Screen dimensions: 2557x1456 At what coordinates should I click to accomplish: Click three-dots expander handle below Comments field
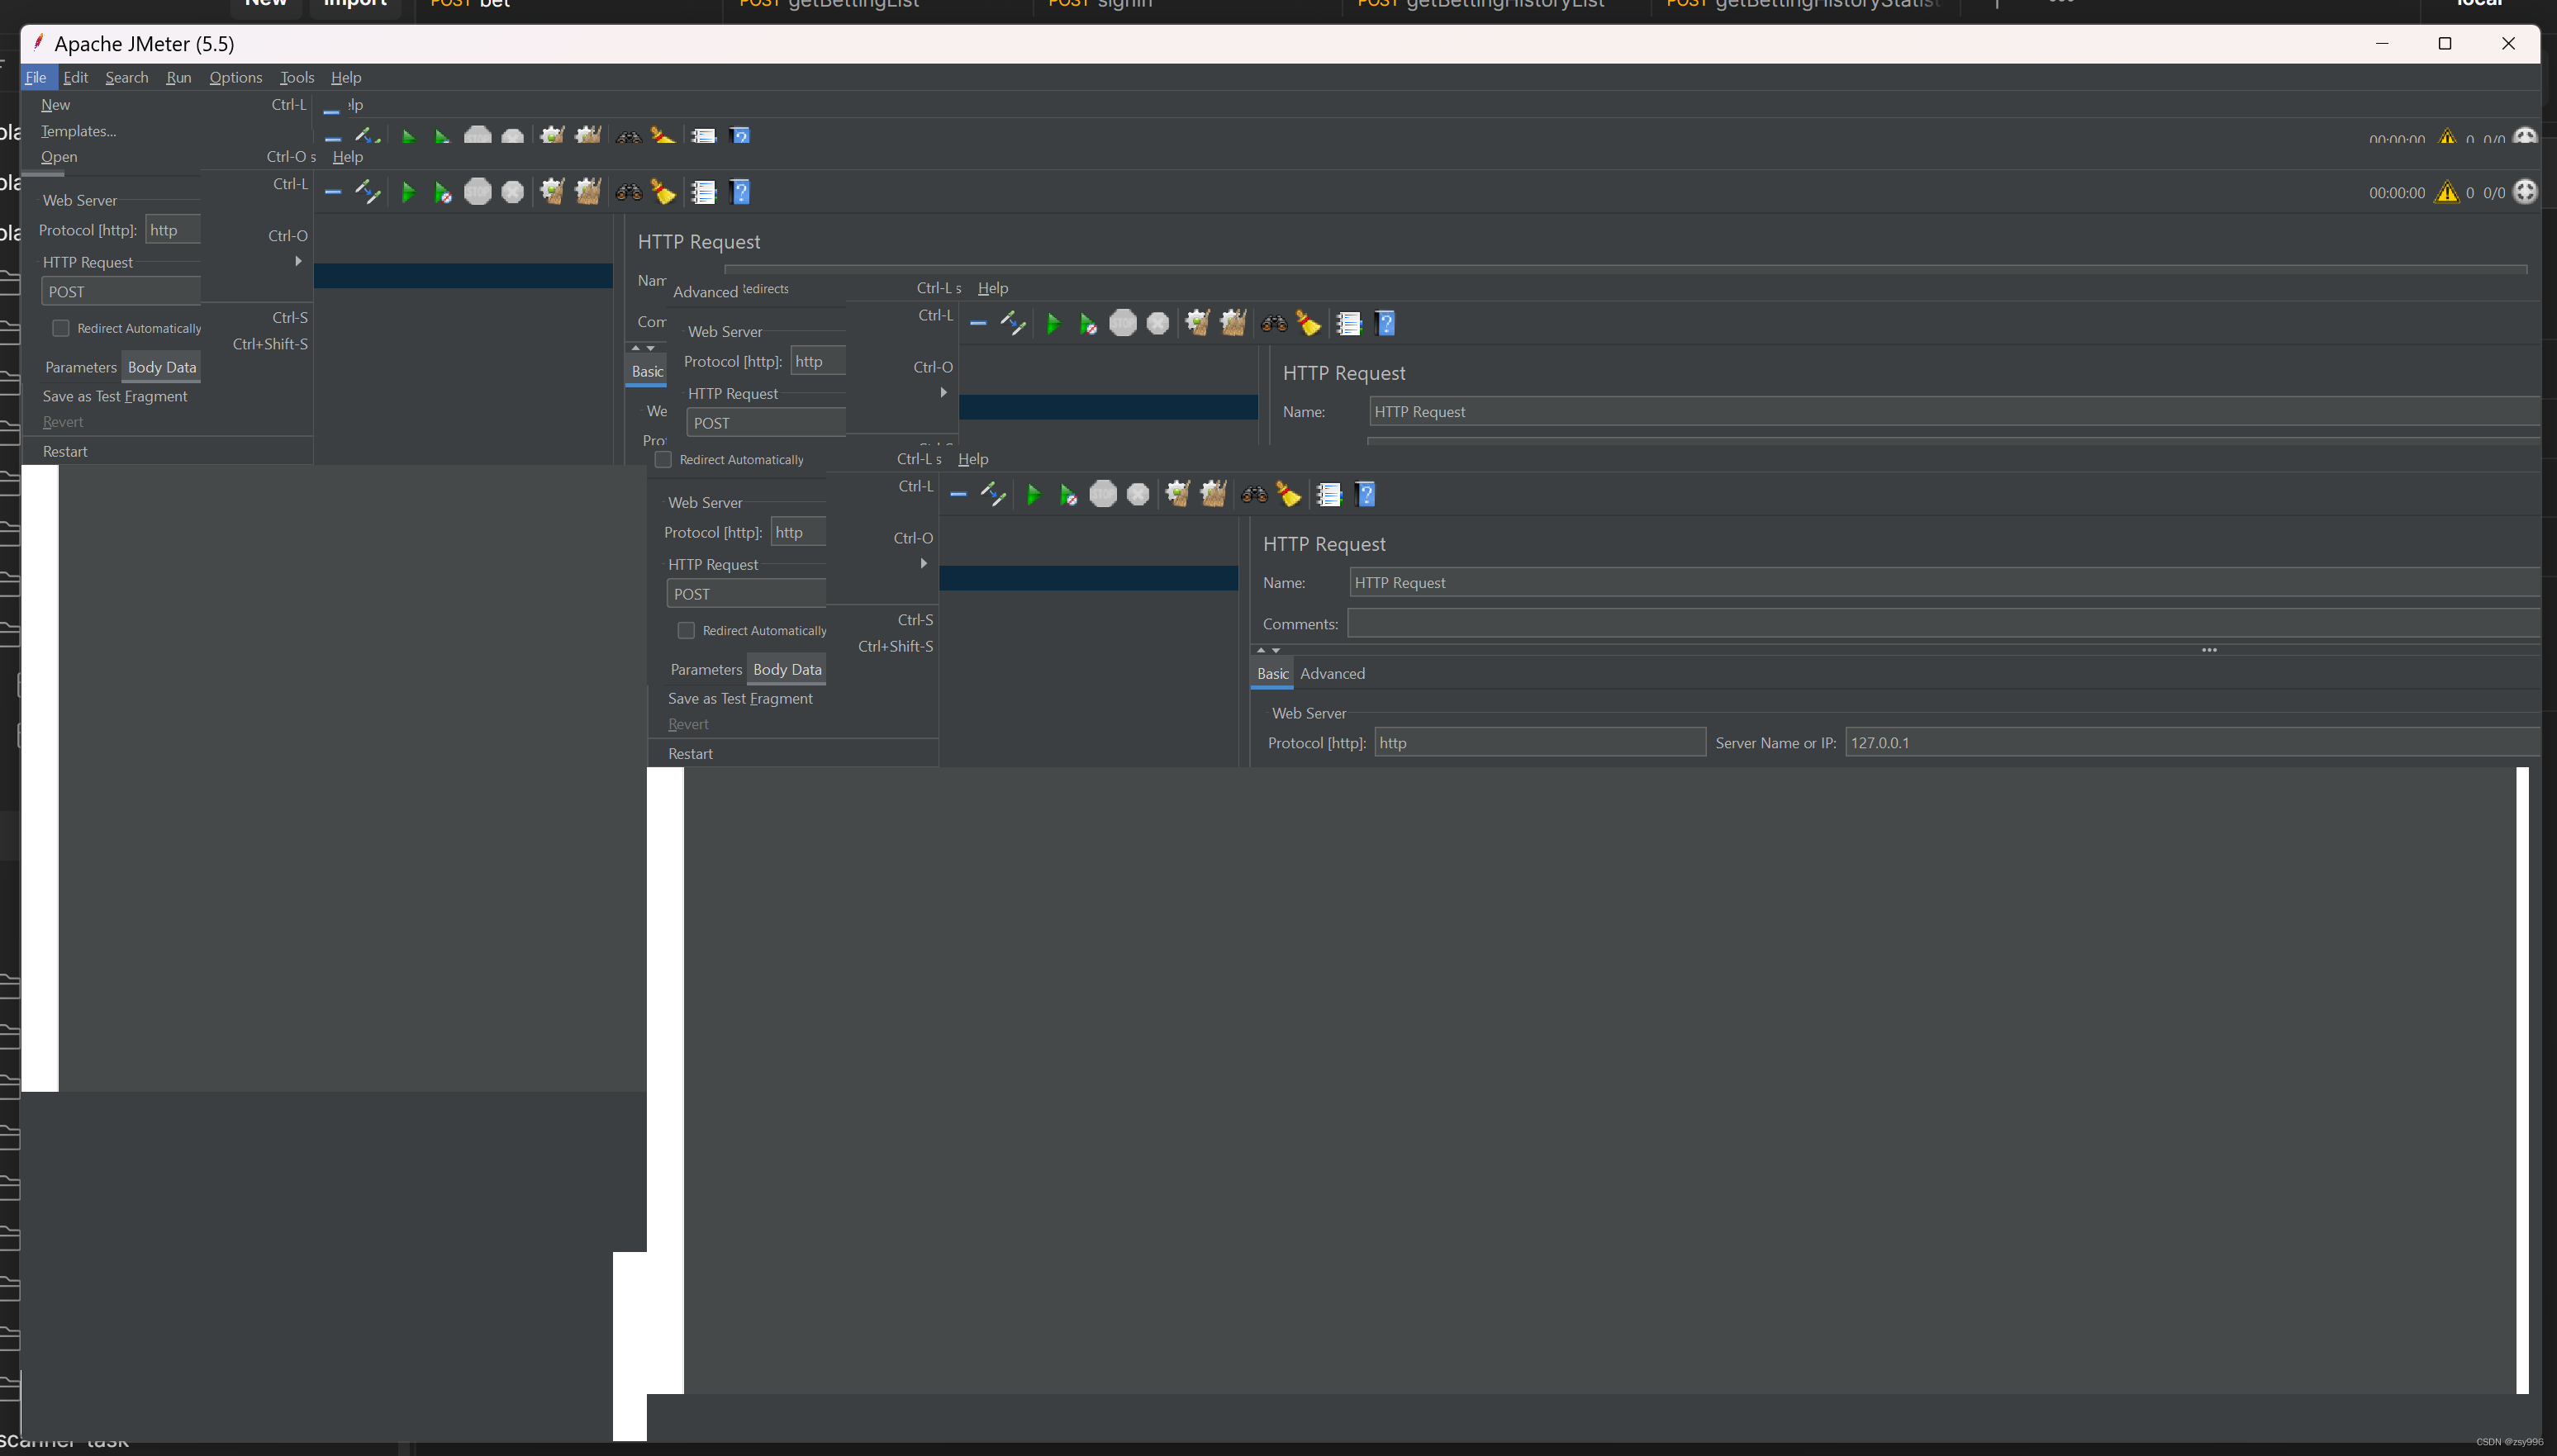(2209, 650)
